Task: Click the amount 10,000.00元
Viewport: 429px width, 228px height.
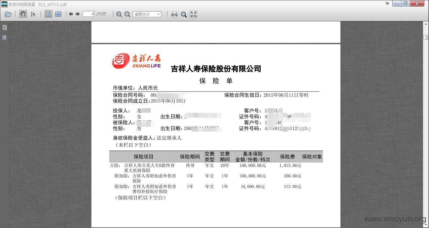Action: pyautogui.click(x=253, y=187)
